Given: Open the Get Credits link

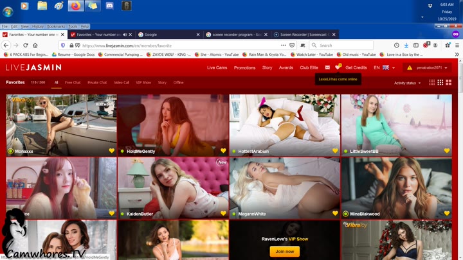Looking at the screenshot, I should click(x=356, y=67).
